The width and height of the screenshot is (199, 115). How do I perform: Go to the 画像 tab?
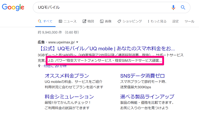click(106, 21)
